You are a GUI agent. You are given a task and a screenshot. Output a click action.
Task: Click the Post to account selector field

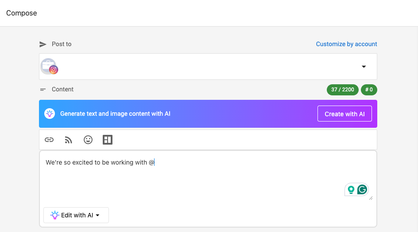[x=208, y=67]
